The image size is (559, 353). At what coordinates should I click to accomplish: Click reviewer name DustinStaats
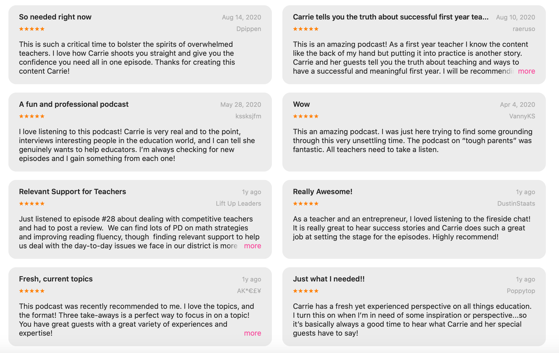[x=516, y=204]
